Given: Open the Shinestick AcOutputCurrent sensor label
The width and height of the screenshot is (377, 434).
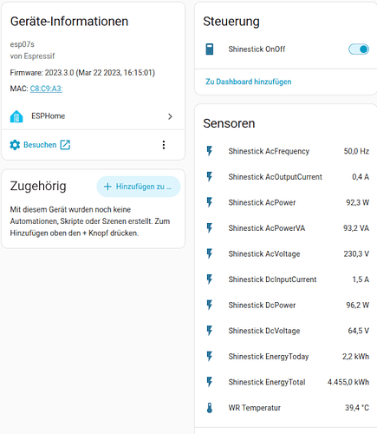Looking at the screenshot, I should (x=275, y=177).
